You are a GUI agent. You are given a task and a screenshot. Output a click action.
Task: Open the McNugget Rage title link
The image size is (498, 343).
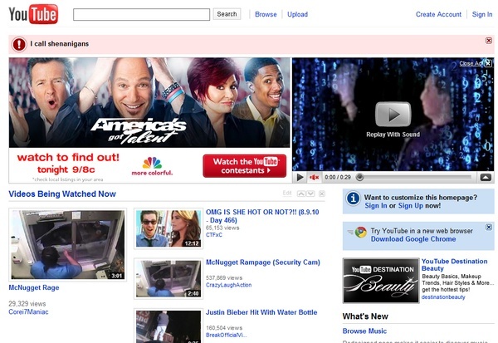click(34, 287)
